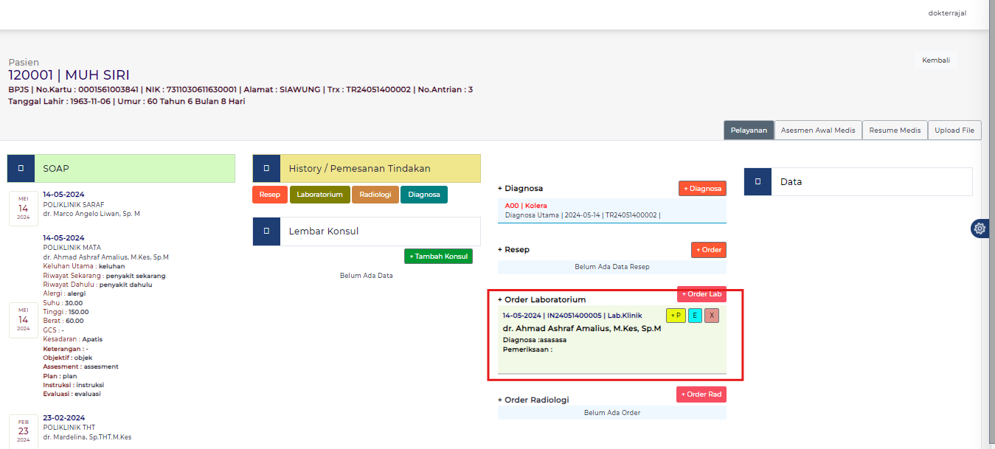Screen dimensions: 995x449
Task: Click the Data panel header icon
Action: (x=757, y=181)
